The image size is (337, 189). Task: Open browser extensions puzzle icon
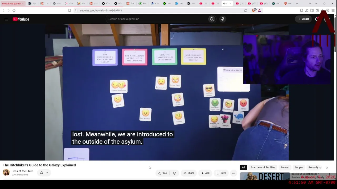pos(301,10)
